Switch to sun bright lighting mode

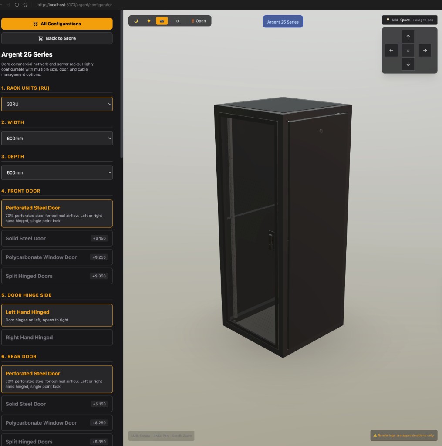(x=149, y=21)
